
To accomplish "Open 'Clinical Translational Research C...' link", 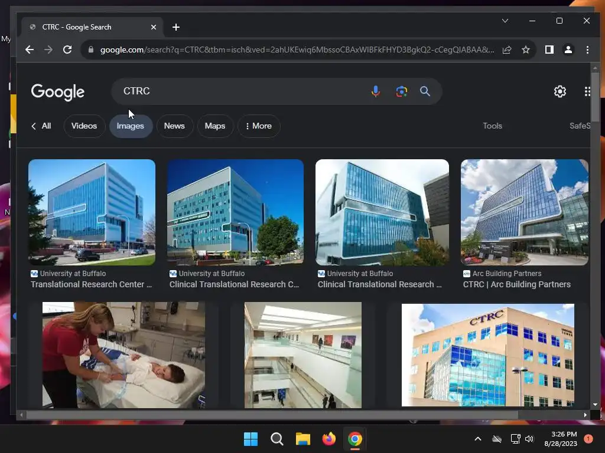I will (234, 284).
